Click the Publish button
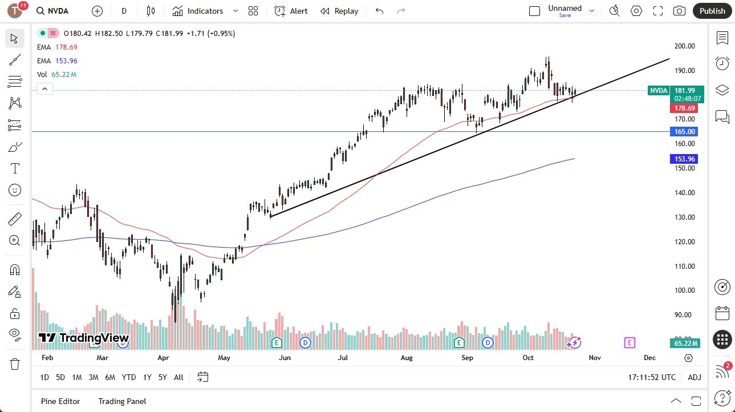Image resolution: width=735 pixels, height=412 pixels. (712, 11)
